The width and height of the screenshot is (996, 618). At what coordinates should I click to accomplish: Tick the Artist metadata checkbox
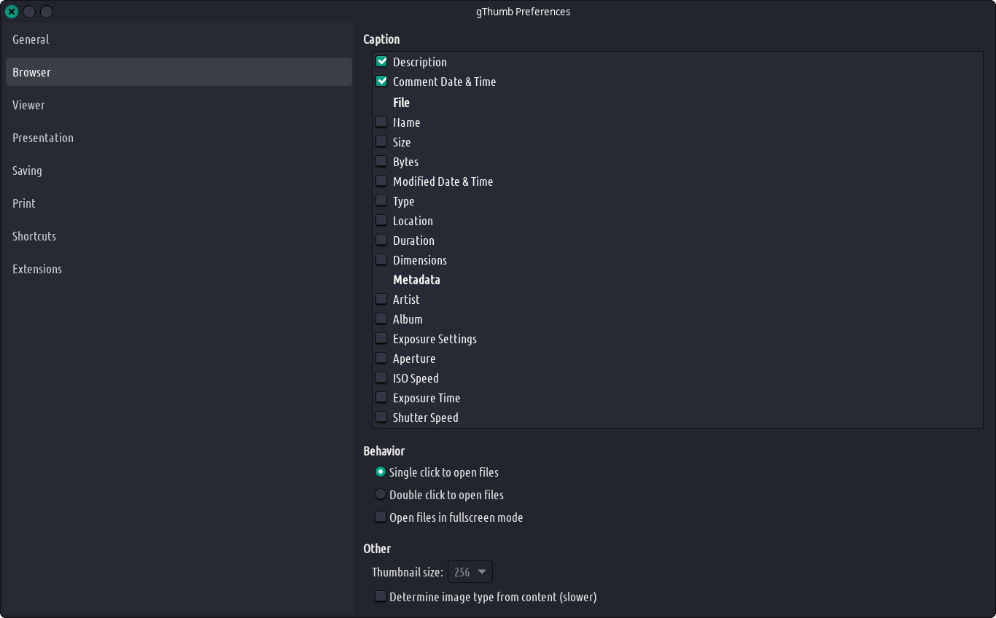point(381,299)
